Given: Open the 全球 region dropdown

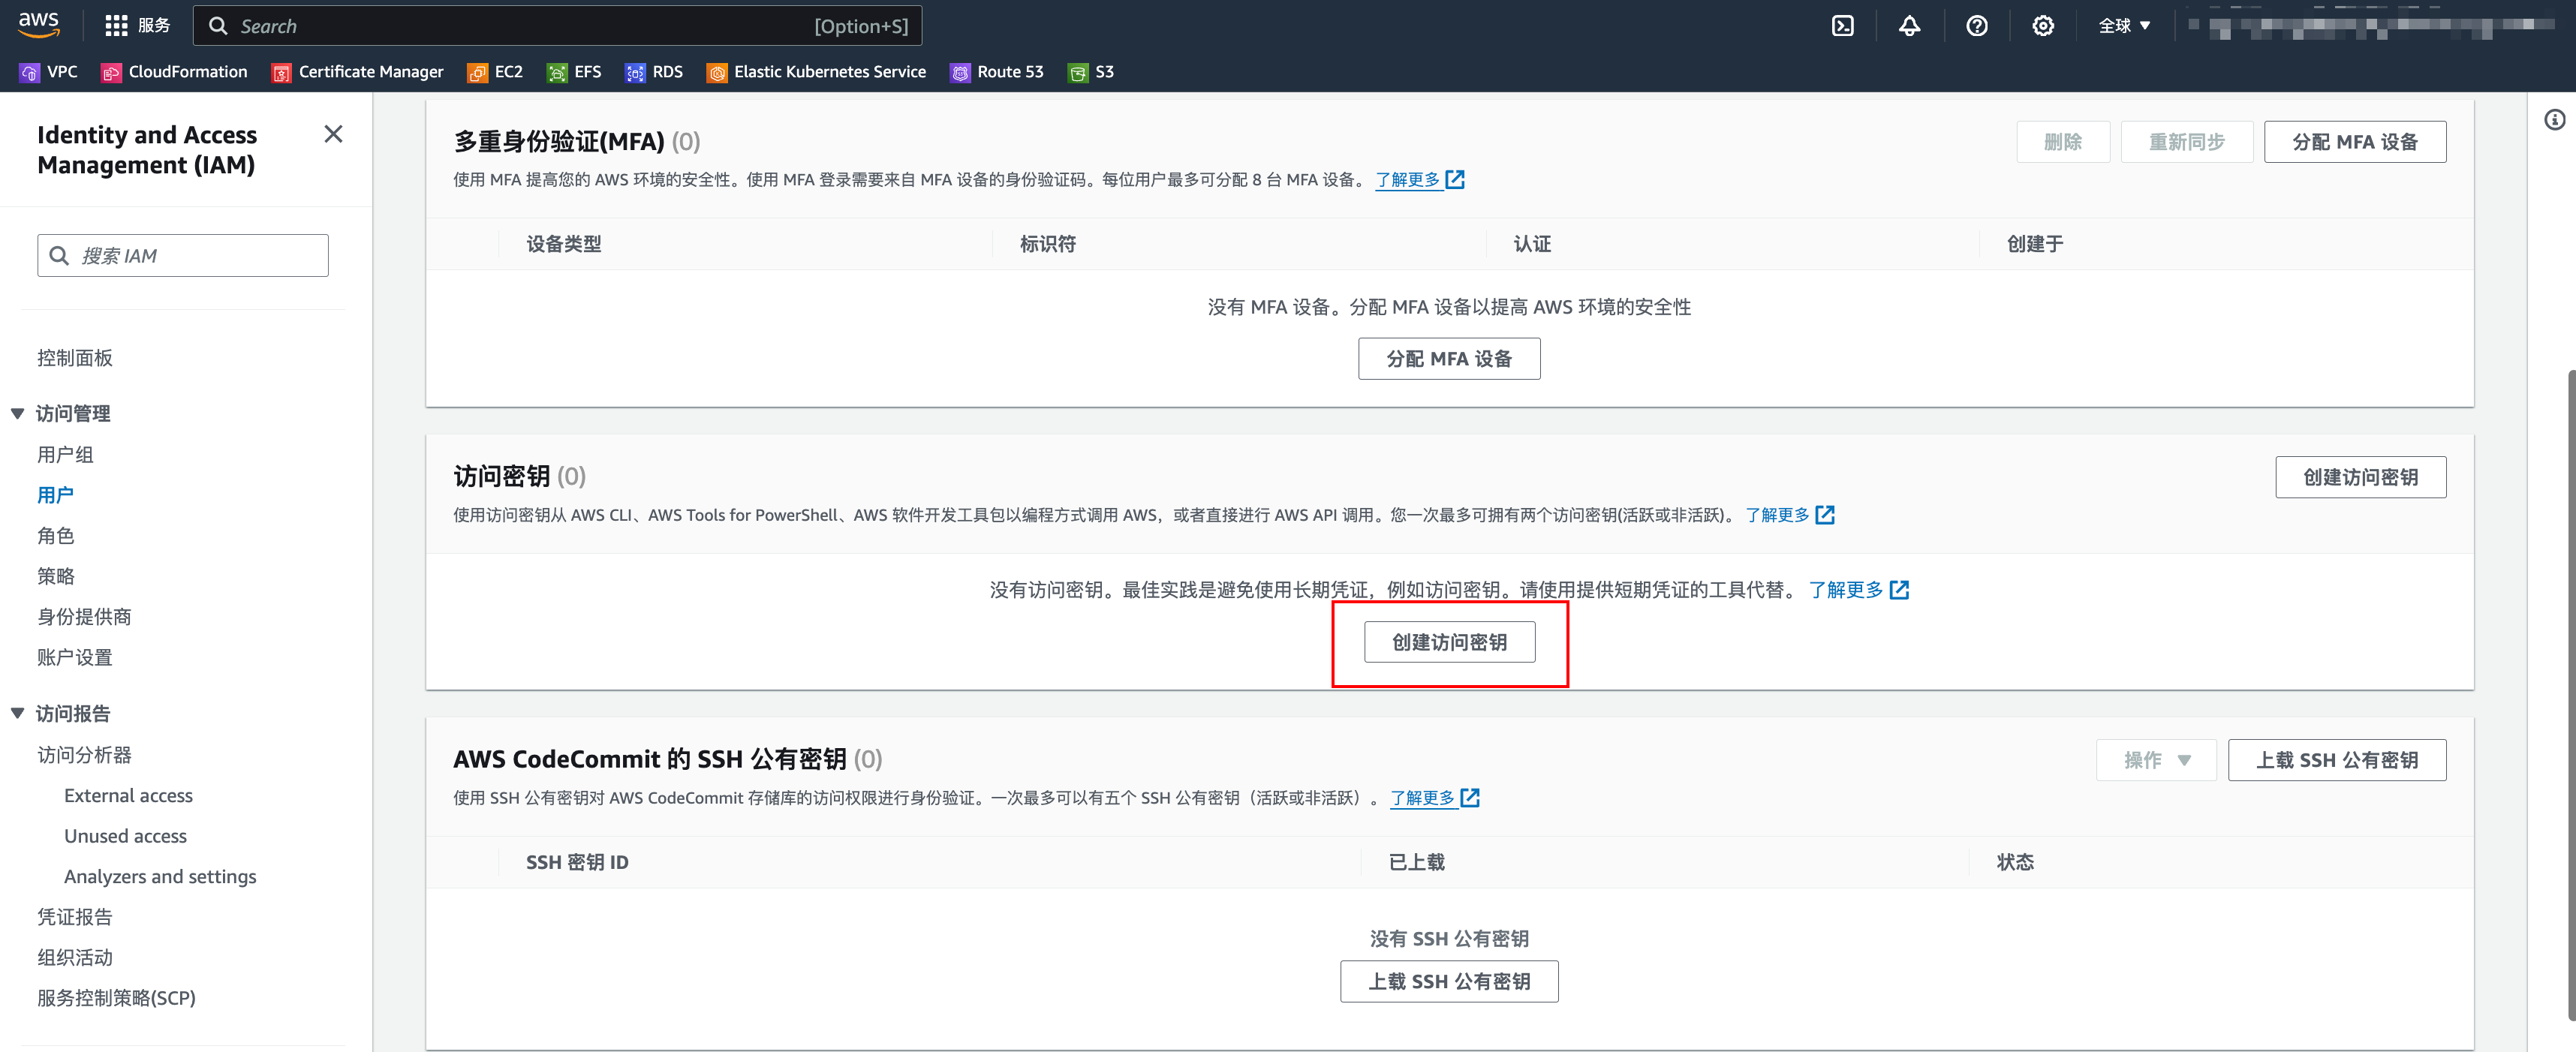Looking at the screenshot, I should click(x=2124, y=26).
